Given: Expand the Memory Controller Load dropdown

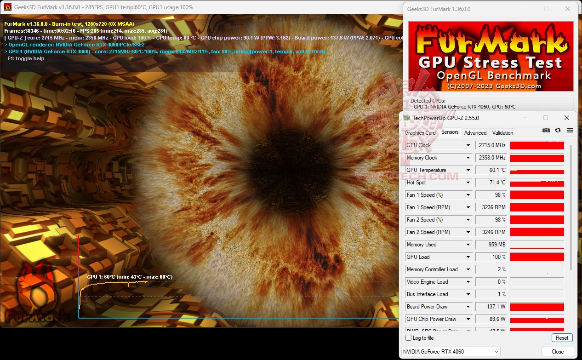Looking at the screenshot, I should (468, 269).
